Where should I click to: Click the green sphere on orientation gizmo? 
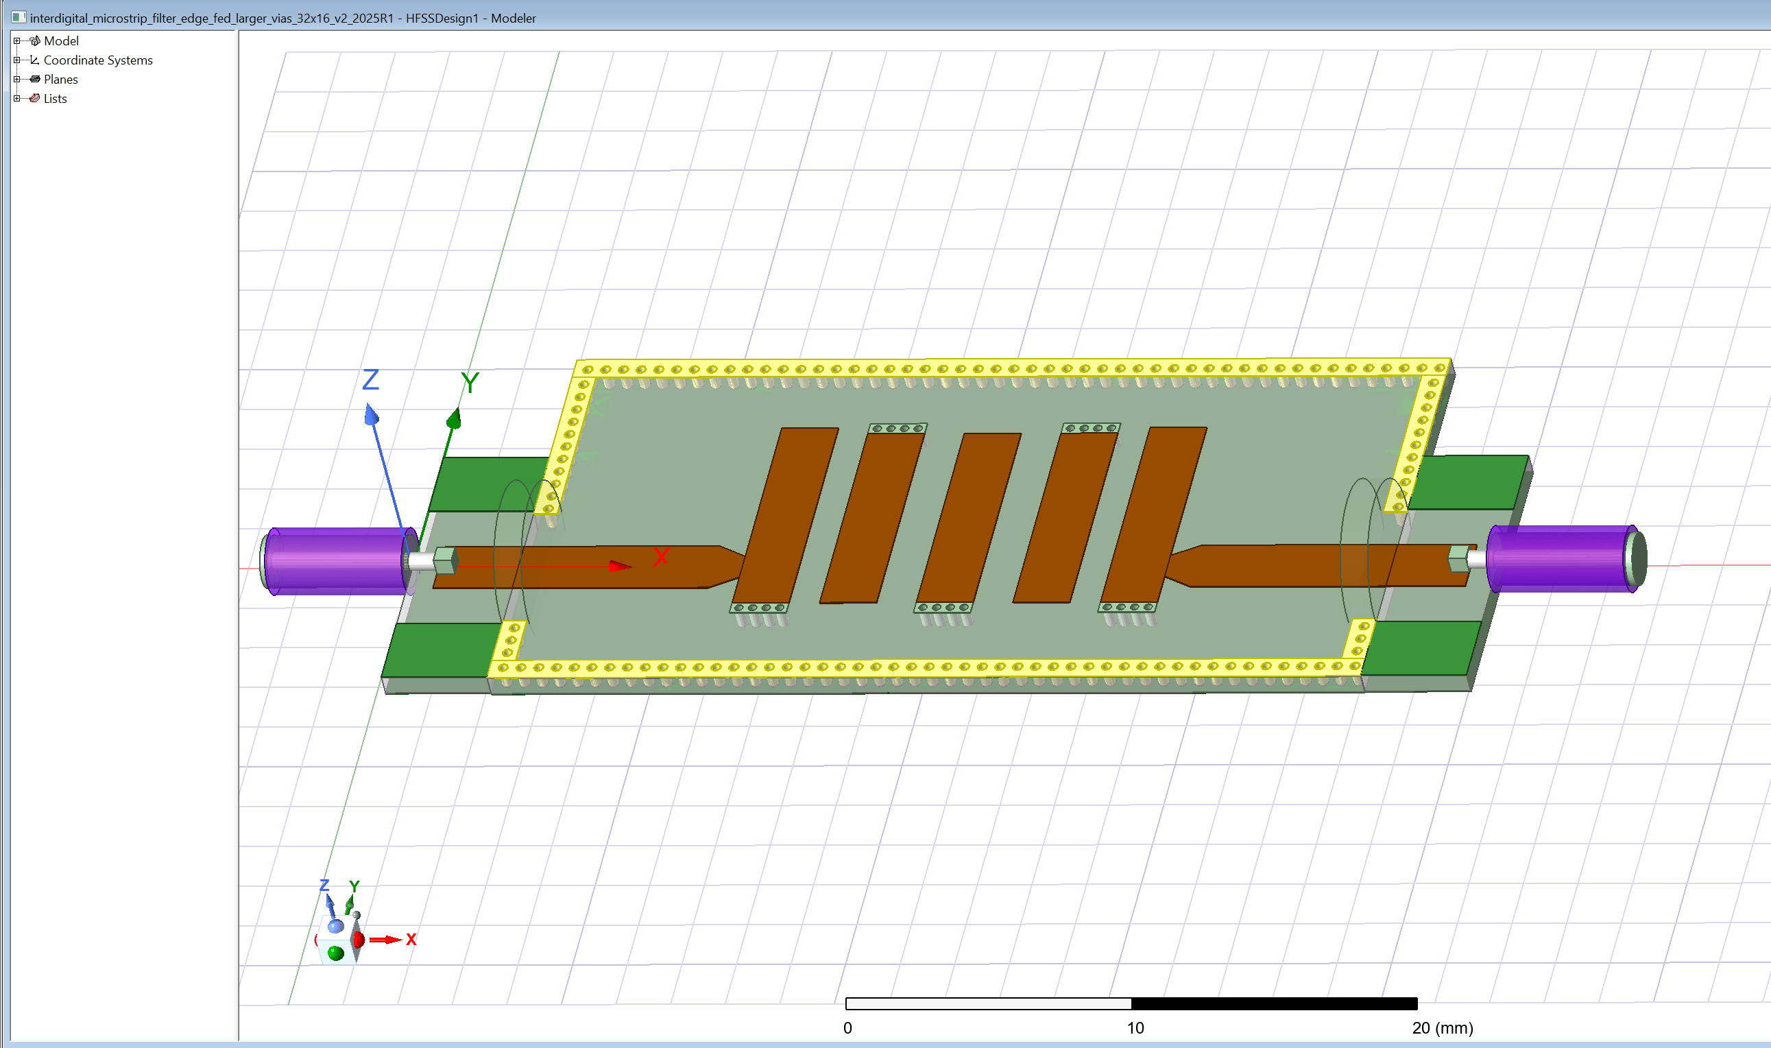pos(336,953)
